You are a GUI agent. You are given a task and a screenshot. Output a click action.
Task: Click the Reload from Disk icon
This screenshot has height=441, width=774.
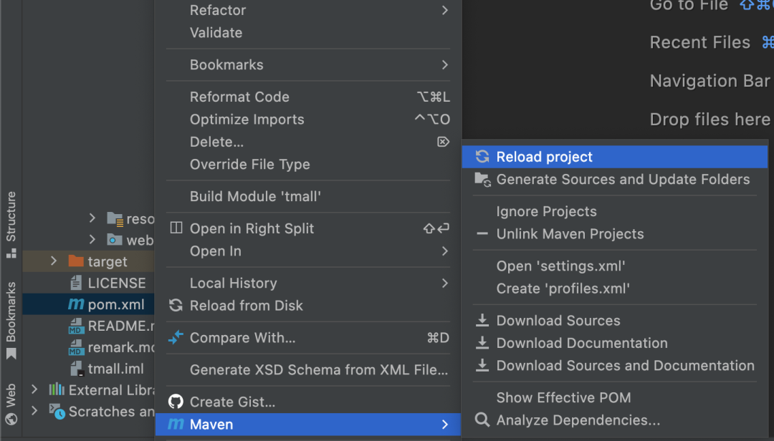[176, 306]
